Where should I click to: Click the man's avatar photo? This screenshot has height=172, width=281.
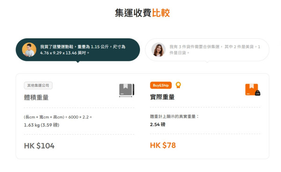pyautogui.click(x=29, y=50)
